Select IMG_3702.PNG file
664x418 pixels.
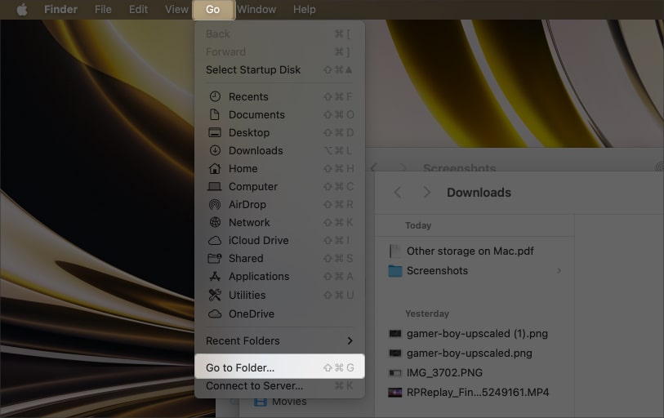click(444, 372)
